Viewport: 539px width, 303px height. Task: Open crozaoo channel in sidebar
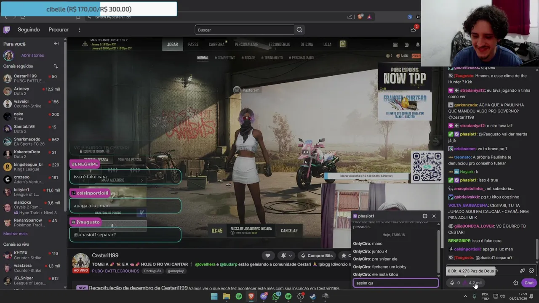(x=32, y=179)
